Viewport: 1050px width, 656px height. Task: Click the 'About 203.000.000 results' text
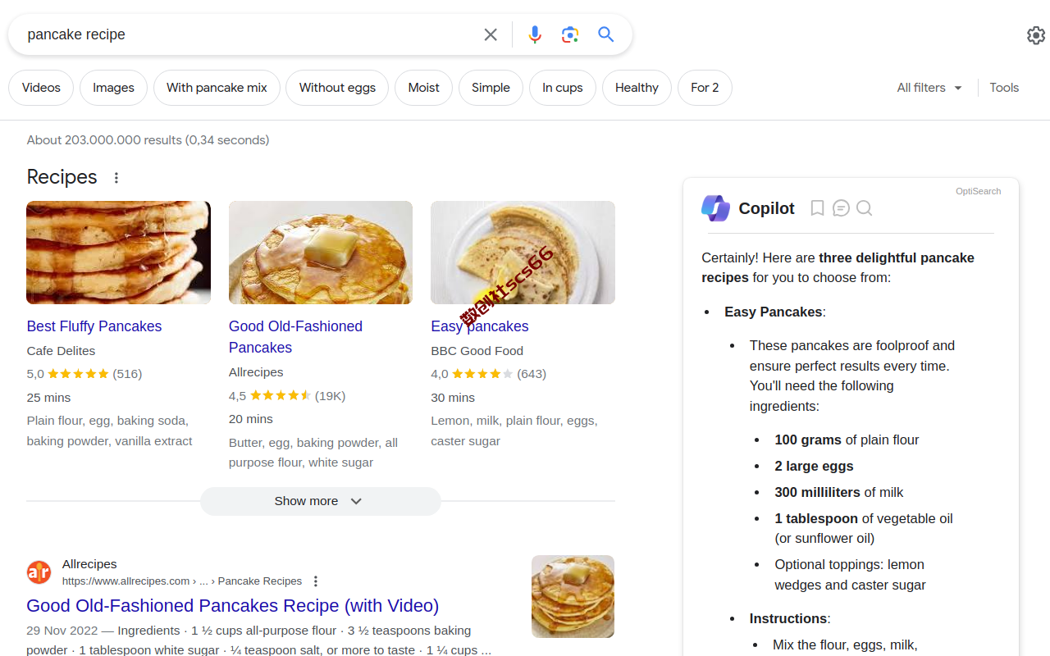148,140
